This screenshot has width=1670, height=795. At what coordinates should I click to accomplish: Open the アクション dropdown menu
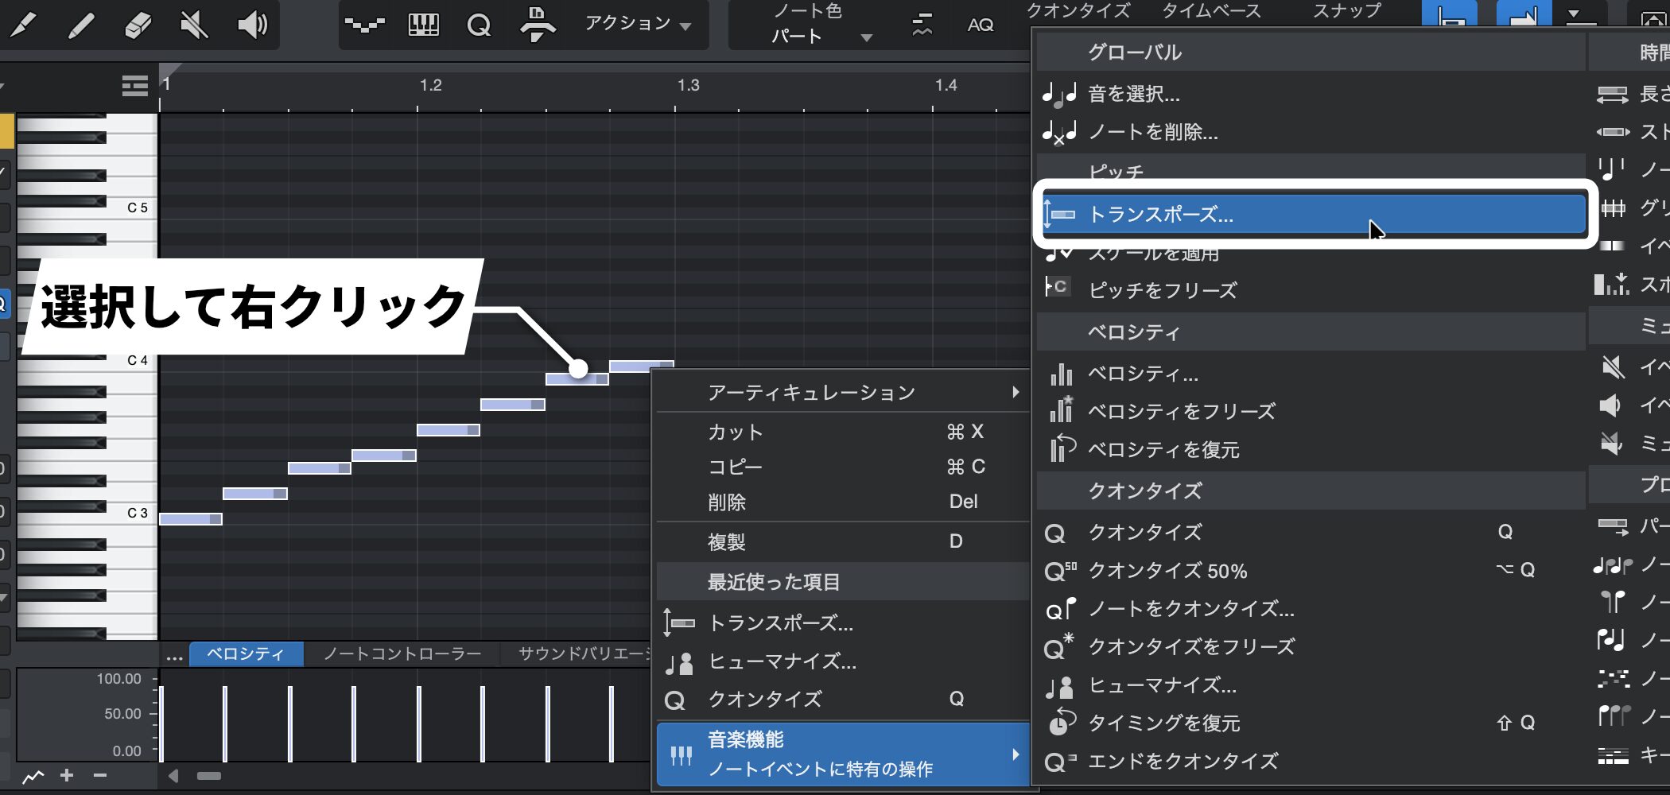tap(638, 24)
